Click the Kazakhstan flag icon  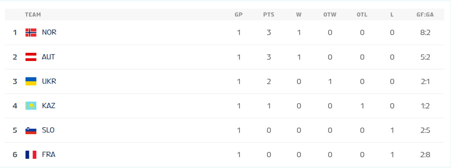tap(31, 106)
